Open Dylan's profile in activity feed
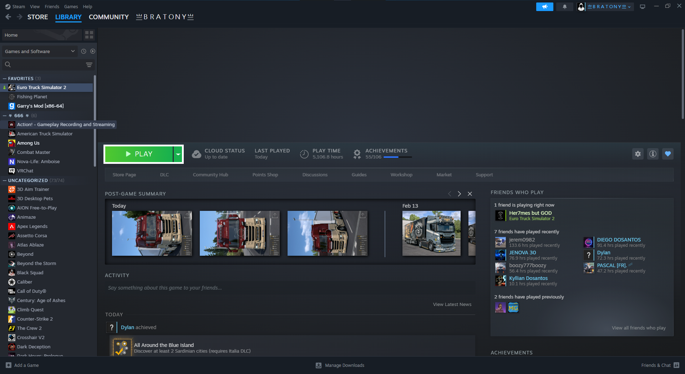This screenshot has height=374, width=685. [127, 327]
